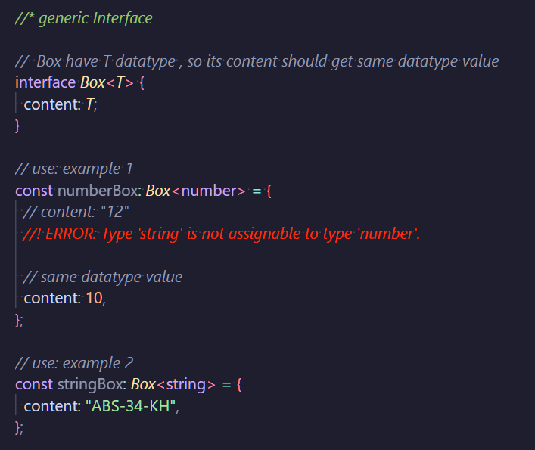535x450 pixels.
Task: Click the "same datatype value" comment
Action: tap(103, 277)
